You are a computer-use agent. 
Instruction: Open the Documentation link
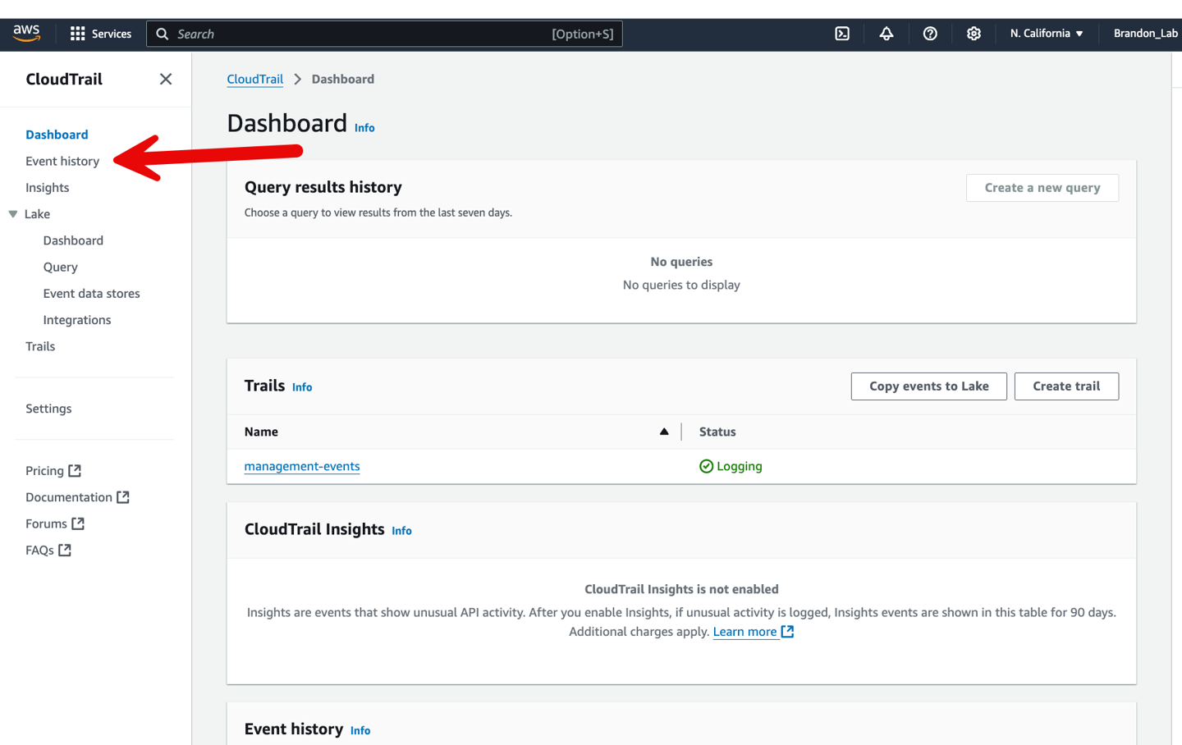click(x=68, y=497)
